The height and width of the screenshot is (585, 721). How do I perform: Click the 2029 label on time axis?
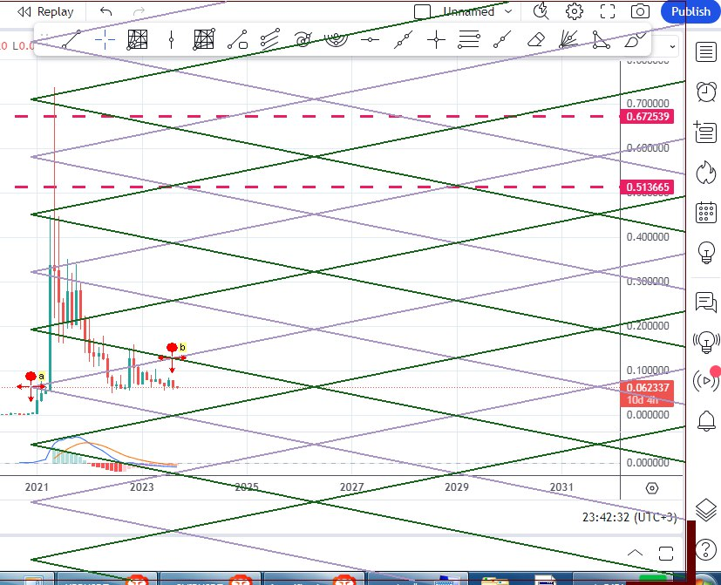[457, 487]
